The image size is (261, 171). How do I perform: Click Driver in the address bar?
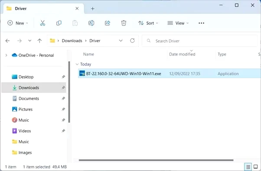tap(95, 41)
